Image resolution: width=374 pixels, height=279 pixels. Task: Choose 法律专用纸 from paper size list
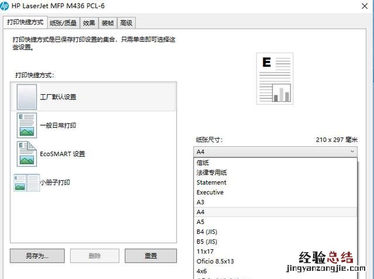275,173
